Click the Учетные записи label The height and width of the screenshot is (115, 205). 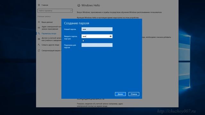pyautogui.click(x=44, y=17)
